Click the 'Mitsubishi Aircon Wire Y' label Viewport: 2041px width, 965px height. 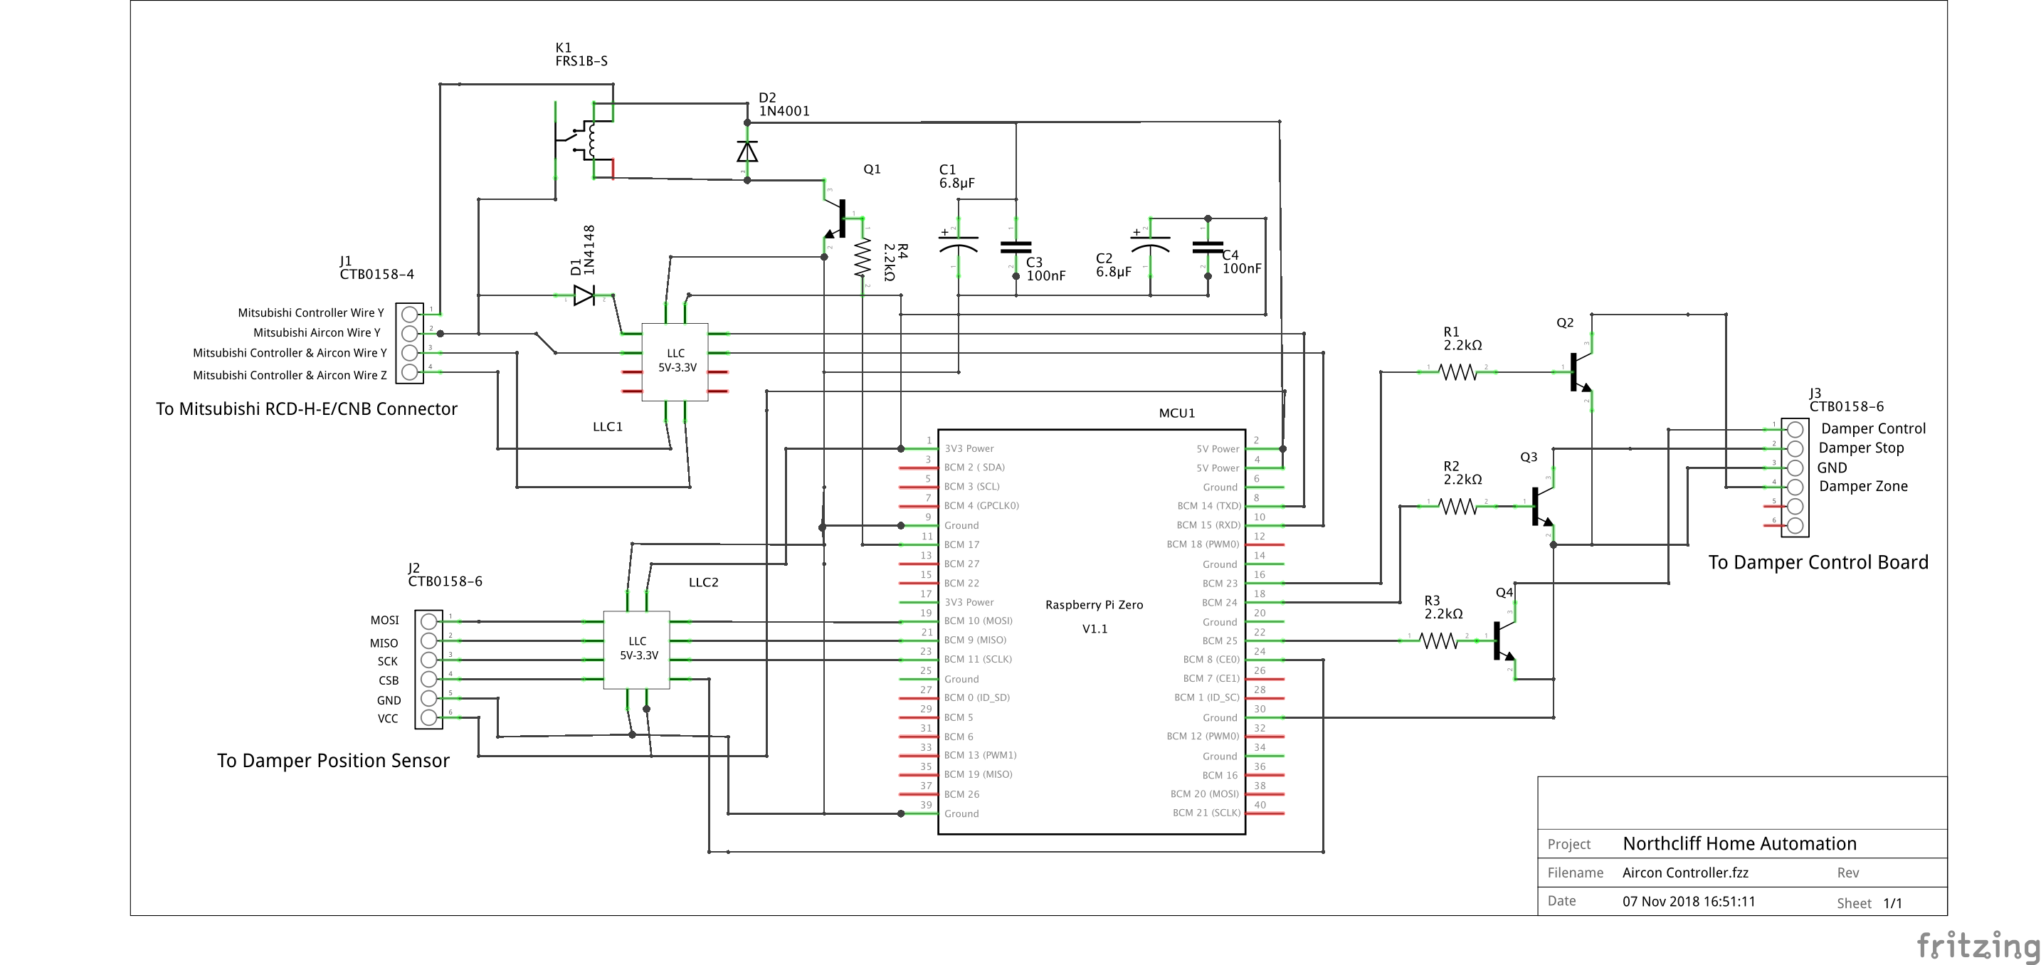coord(316,333)
